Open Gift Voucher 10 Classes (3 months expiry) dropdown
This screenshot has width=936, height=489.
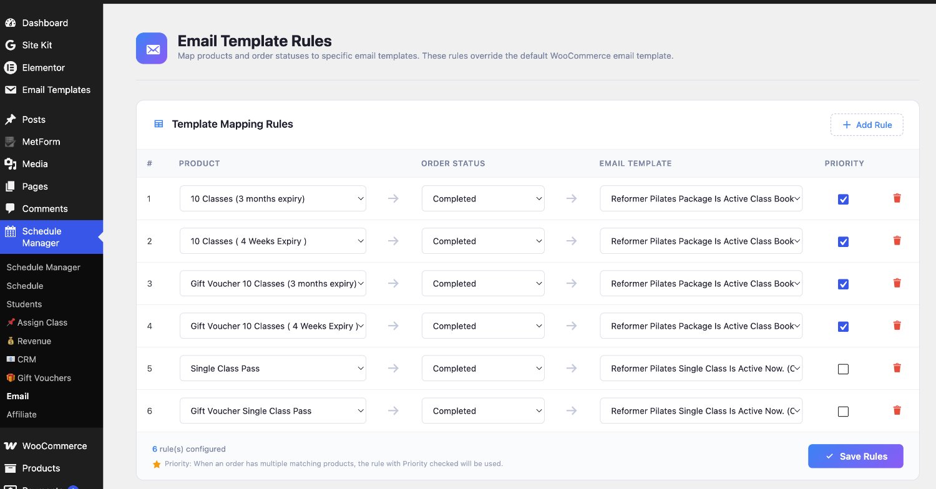273,283
